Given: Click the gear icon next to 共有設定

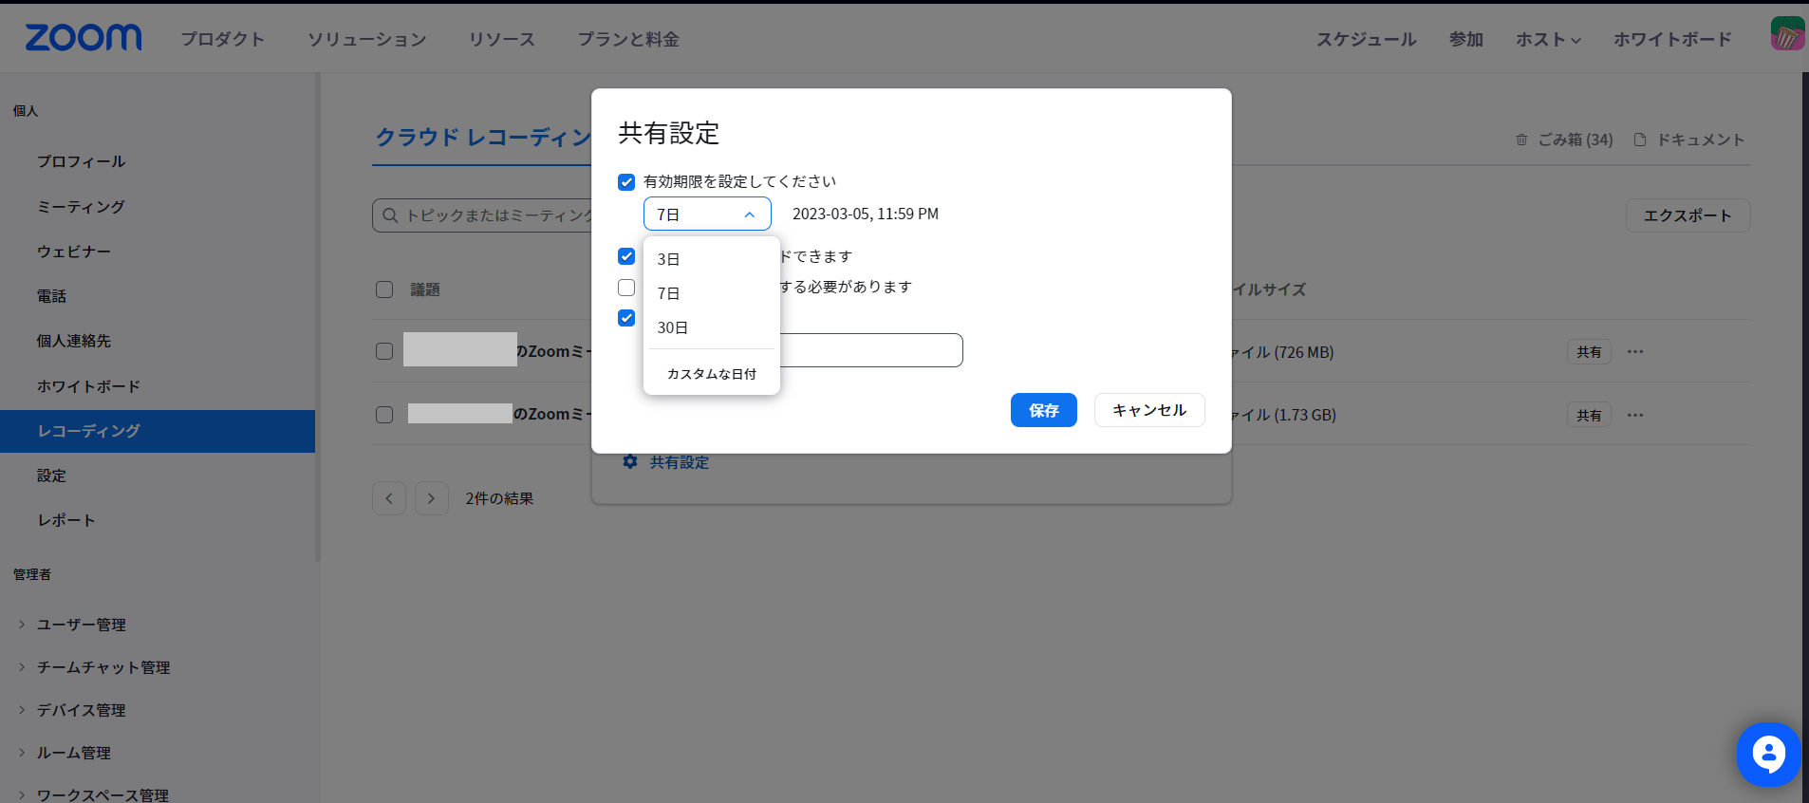Looking at the screenshot, I should 630,461.
